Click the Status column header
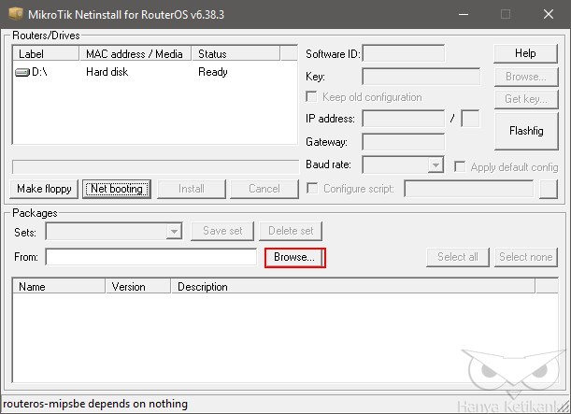This screenshot has height=414, width=571. 236,53
